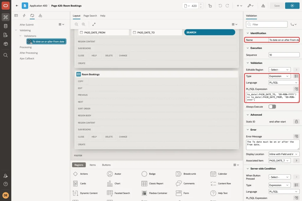Open Error Message editor icon
The width and height of the screenshot is (302, 201).
tap(296, 136)
